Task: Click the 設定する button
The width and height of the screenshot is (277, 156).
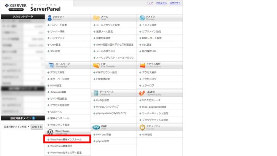Action: click(37, 127)
